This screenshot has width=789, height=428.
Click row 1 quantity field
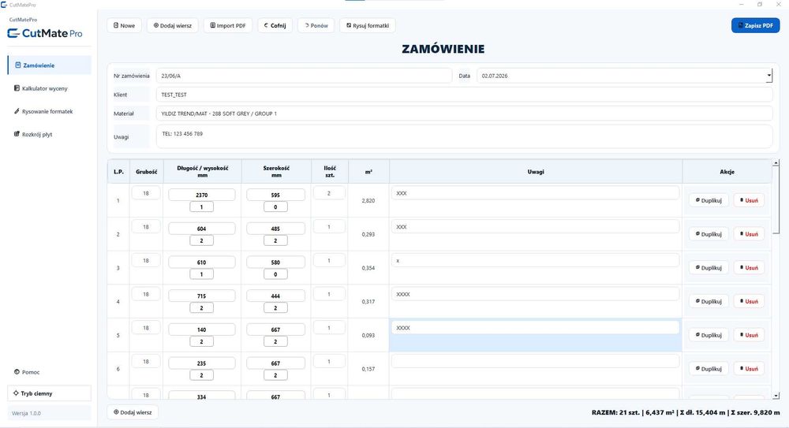(329, 193)
